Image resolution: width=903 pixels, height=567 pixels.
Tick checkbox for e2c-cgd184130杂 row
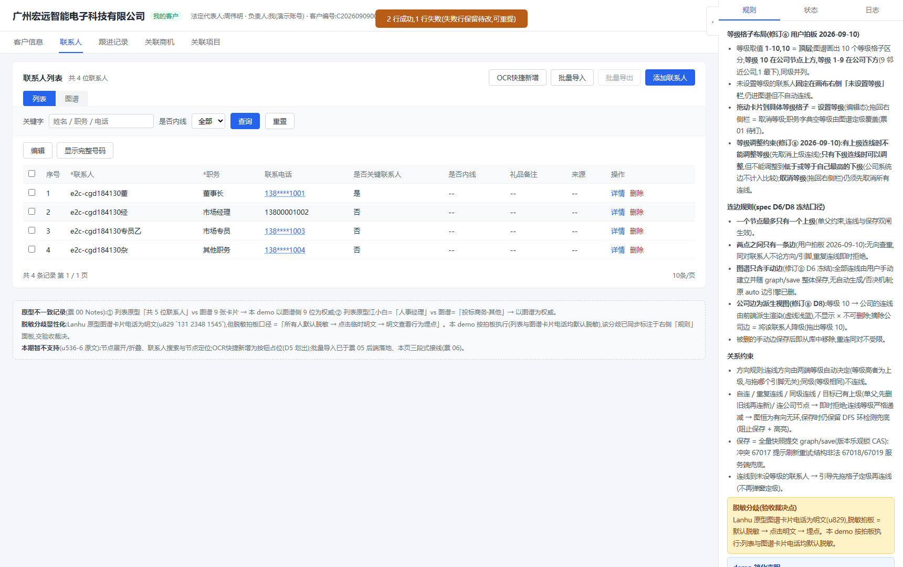click(31, 249)
